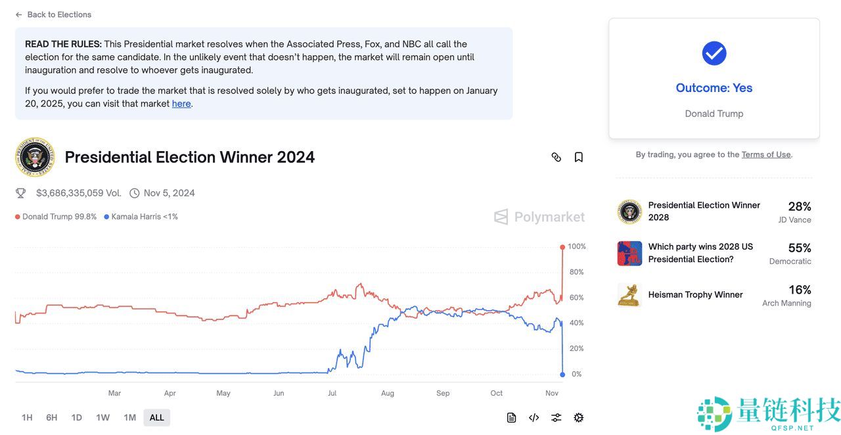This screenshot has width=841, height=435.
Task: Click the gear settings icon below the chart
Action: coord(578,417)
